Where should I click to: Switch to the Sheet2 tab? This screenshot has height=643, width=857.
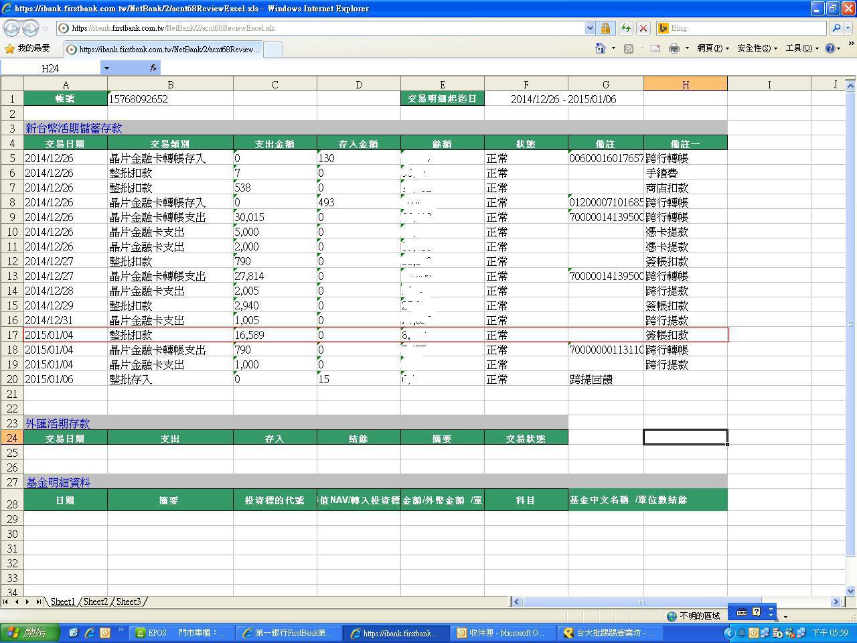95,601
